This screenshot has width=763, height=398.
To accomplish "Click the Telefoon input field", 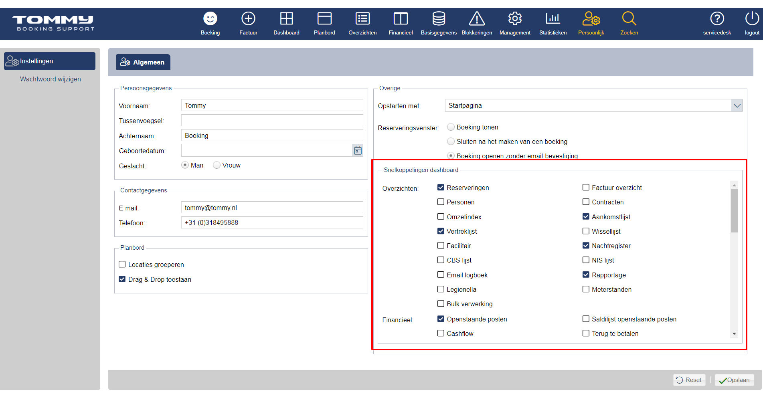I will [272, 222].
